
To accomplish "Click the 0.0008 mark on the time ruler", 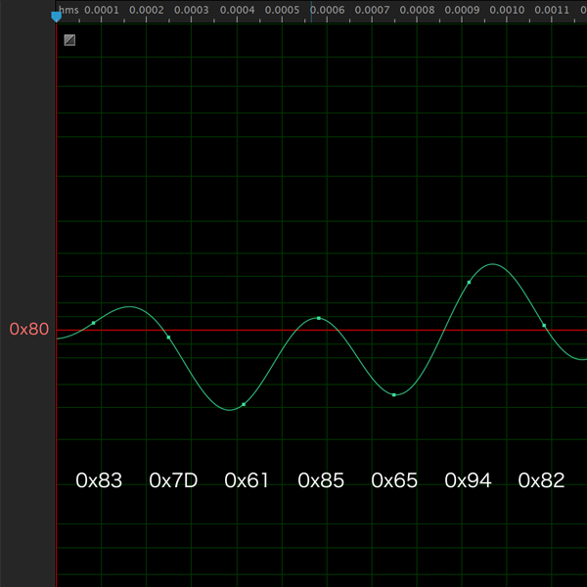I will (x=420, y=10).
